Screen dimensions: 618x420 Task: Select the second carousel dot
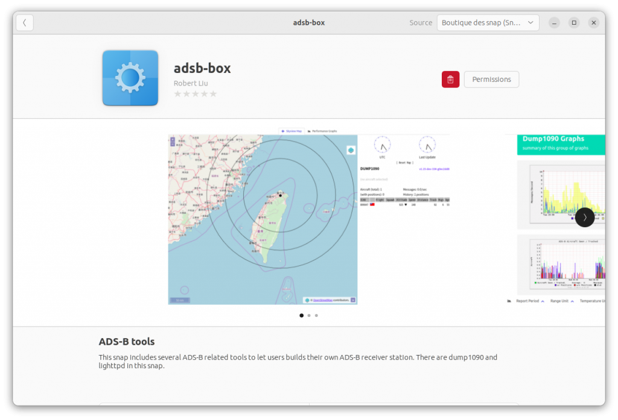(x=309, y=315)
